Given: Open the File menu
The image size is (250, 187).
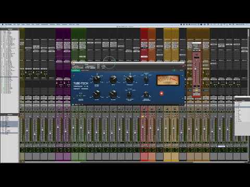Looking at the screenshot, I should pos(15,24).
